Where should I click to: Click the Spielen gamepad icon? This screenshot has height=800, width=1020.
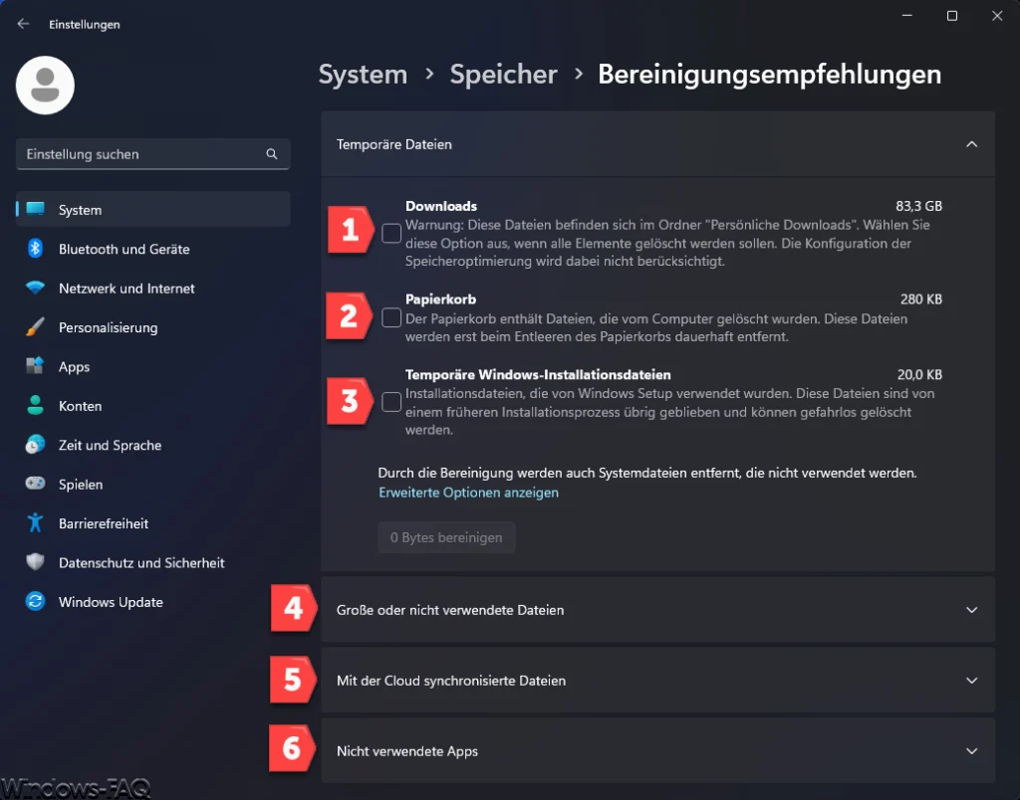coord(35,484)
